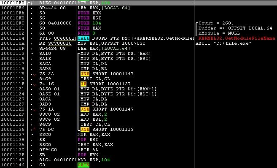This screenshot has height=168, width=277.
Task: Click JNE SHORT 10001147 at 1000111B
Action: point(107,74)
